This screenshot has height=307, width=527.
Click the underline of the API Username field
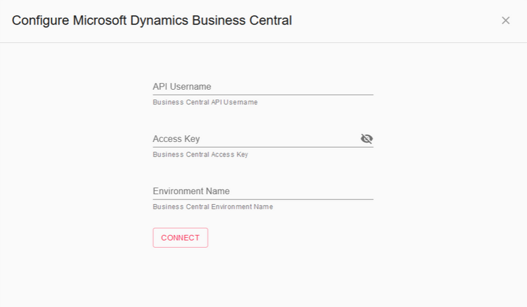pos(263,94)
